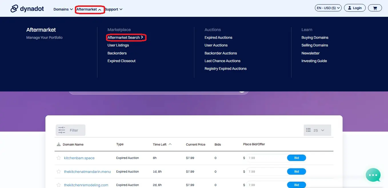Open the EN - USD ($) language selector
The width and height of the screenshot is (388, 188).
[x=328, y=8]
